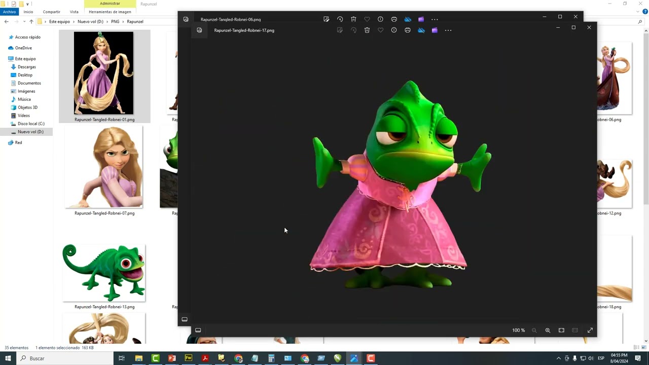Click the Administrar contextual tab
Screen dimensions: 649x365
(110, 4)
